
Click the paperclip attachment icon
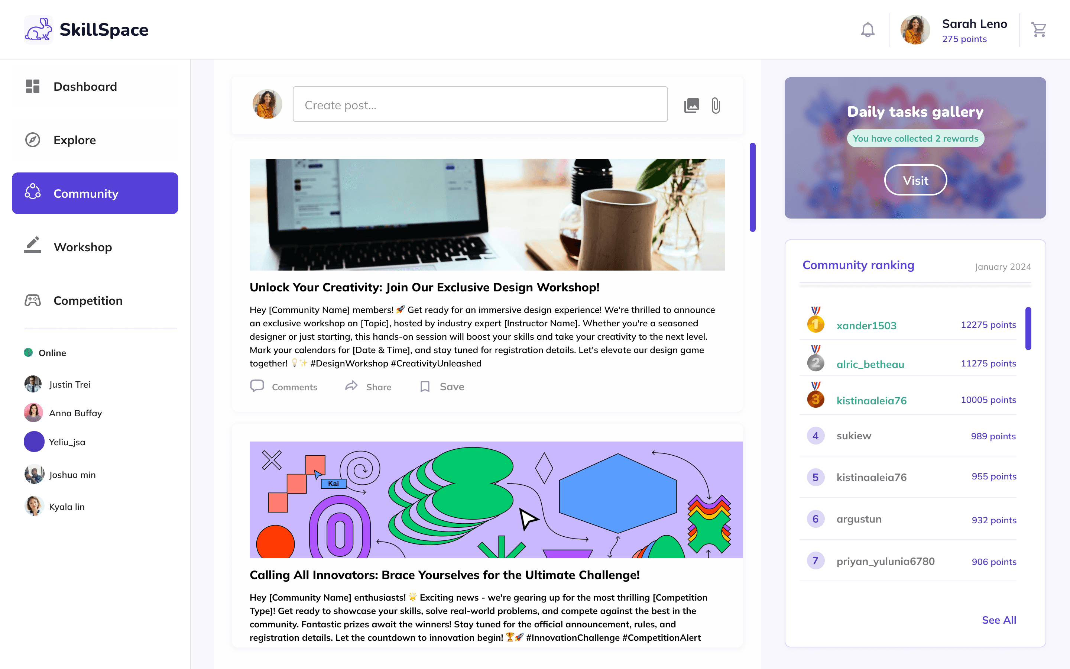[716, 105]
